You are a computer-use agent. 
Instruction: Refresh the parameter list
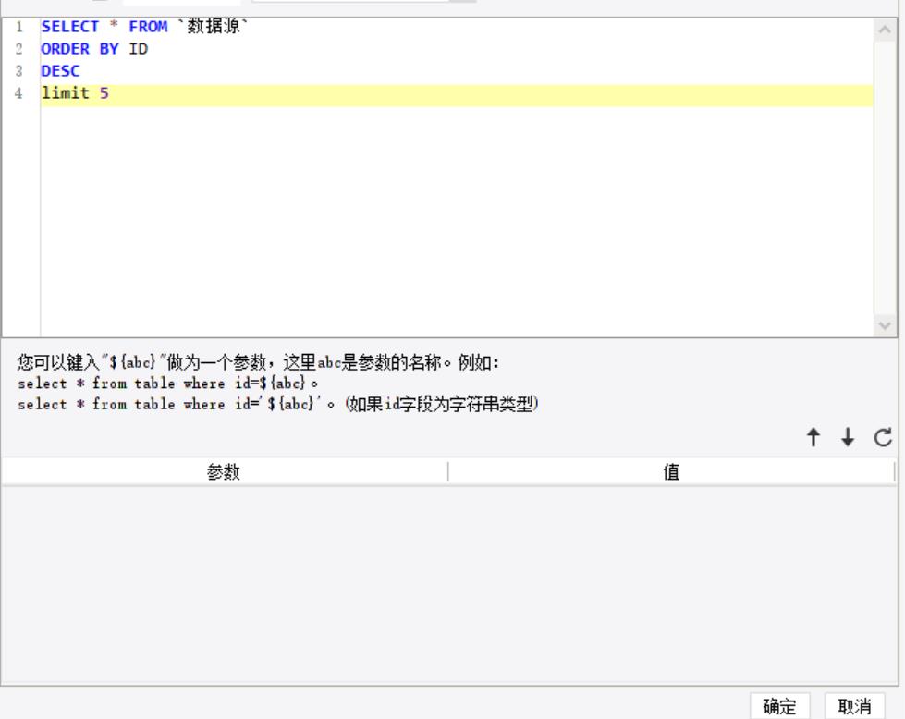click(x=883, y=437)
